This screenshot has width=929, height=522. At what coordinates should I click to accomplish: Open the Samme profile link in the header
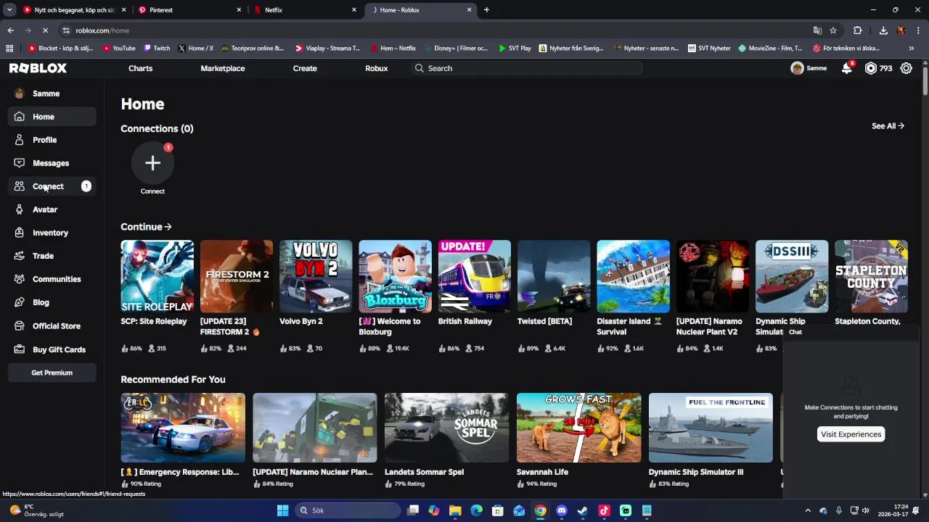point(809,68)
